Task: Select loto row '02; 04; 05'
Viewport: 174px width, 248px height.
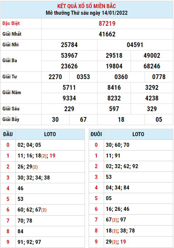Action: click(29, 145)
